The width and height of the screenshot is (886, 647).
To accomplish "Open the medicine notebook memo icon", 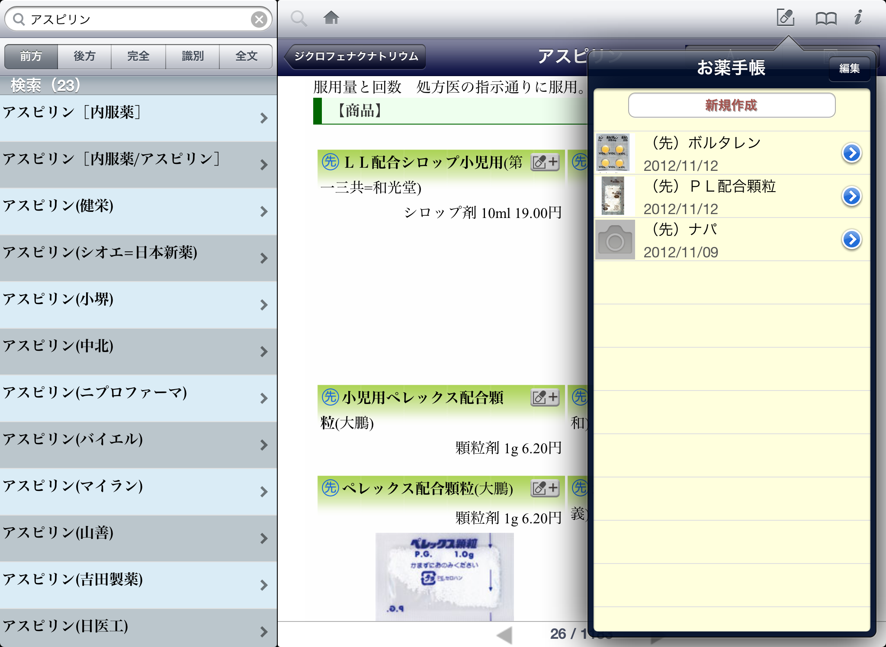I will tap(785, 18).
